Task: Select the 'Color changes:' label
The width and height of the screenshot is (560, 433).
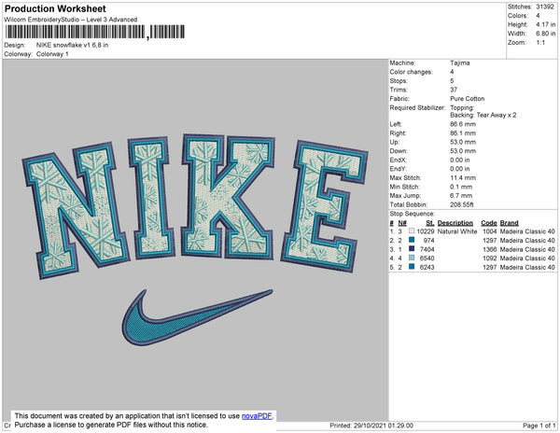Action: 411,72
